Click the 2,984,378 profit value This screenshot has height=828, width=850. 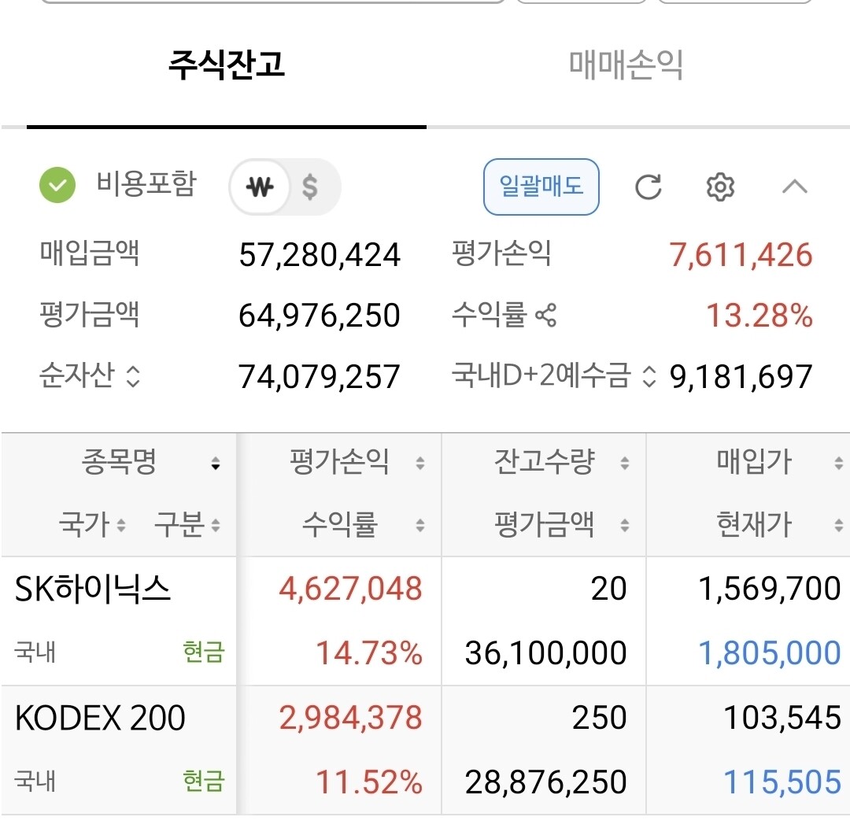coord(351,718)
